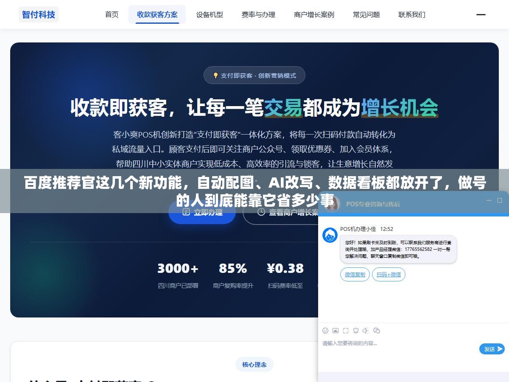Screen dimensions: 509x382
Task: Open 常见问题 in the navigation bar
Action: point(366,14)
